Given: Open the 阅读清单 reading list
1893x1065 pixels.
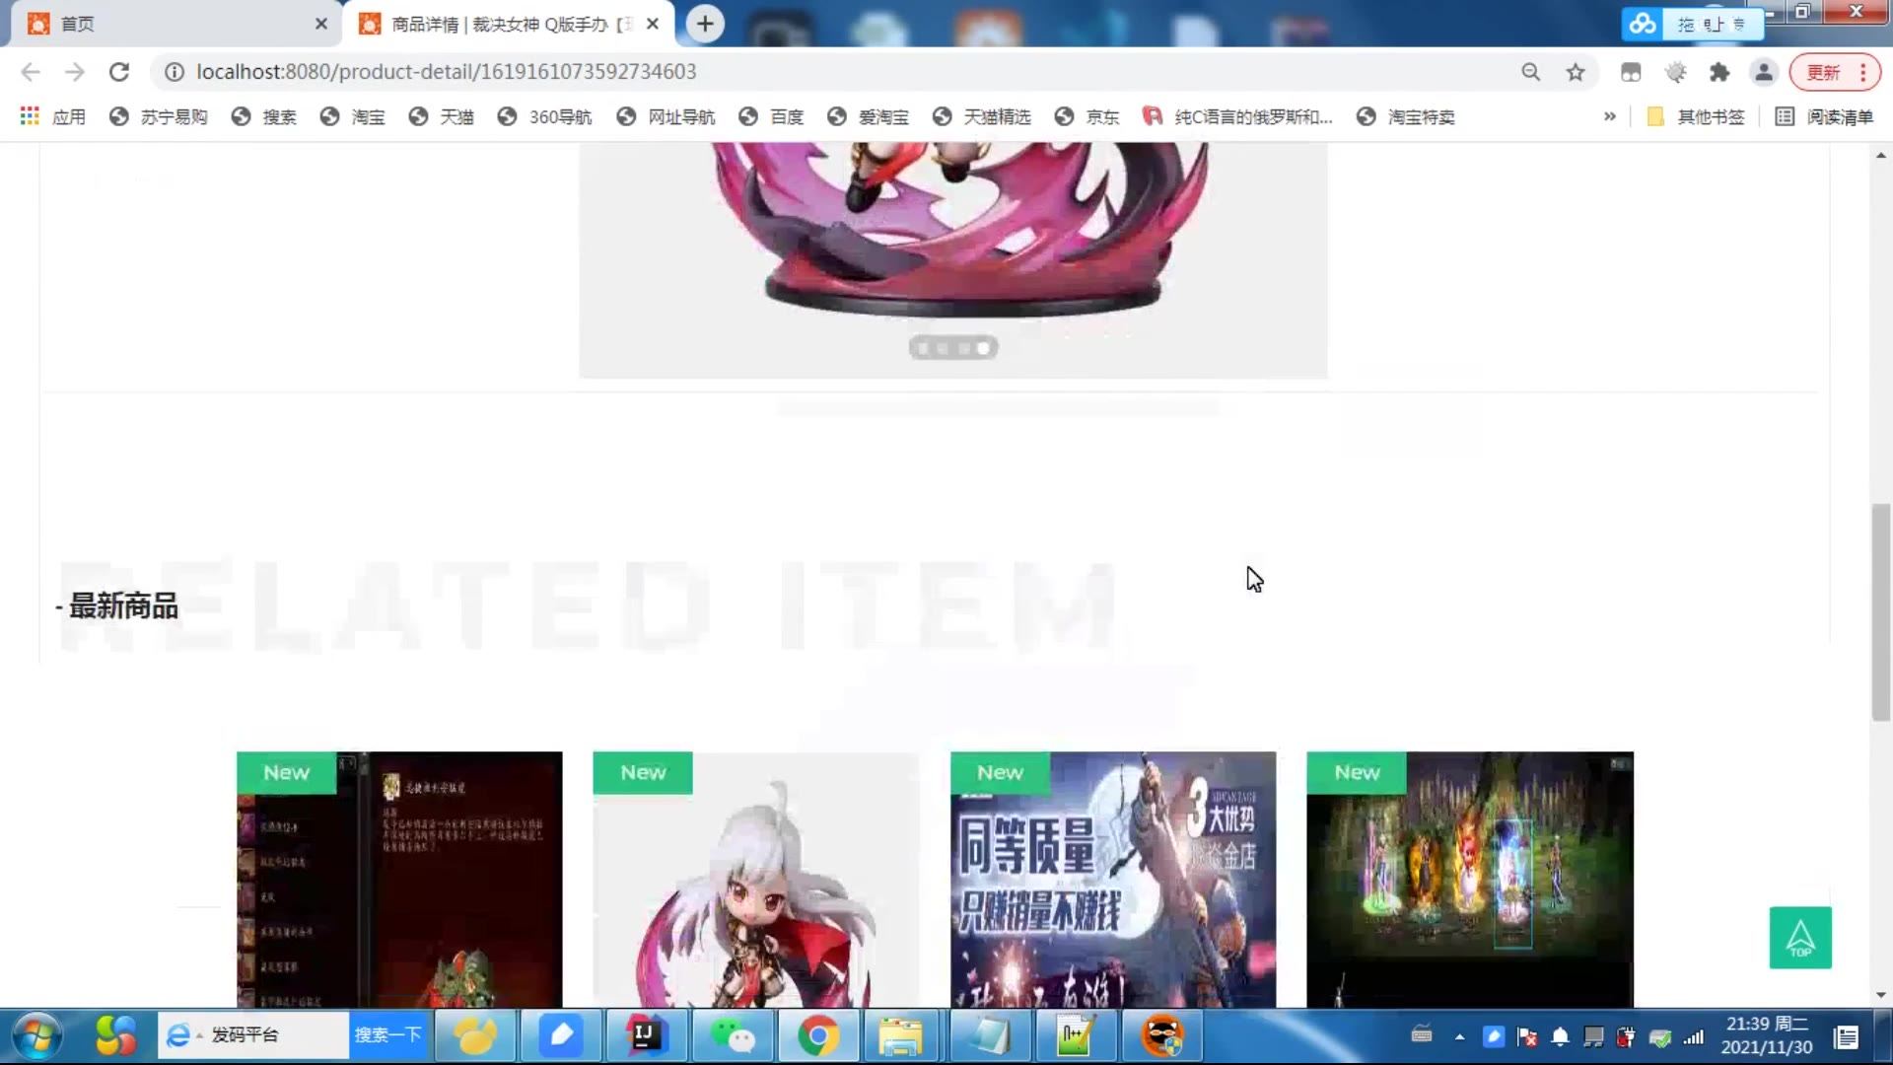Looking at the screenshot, I should (x=1824, y=116).
